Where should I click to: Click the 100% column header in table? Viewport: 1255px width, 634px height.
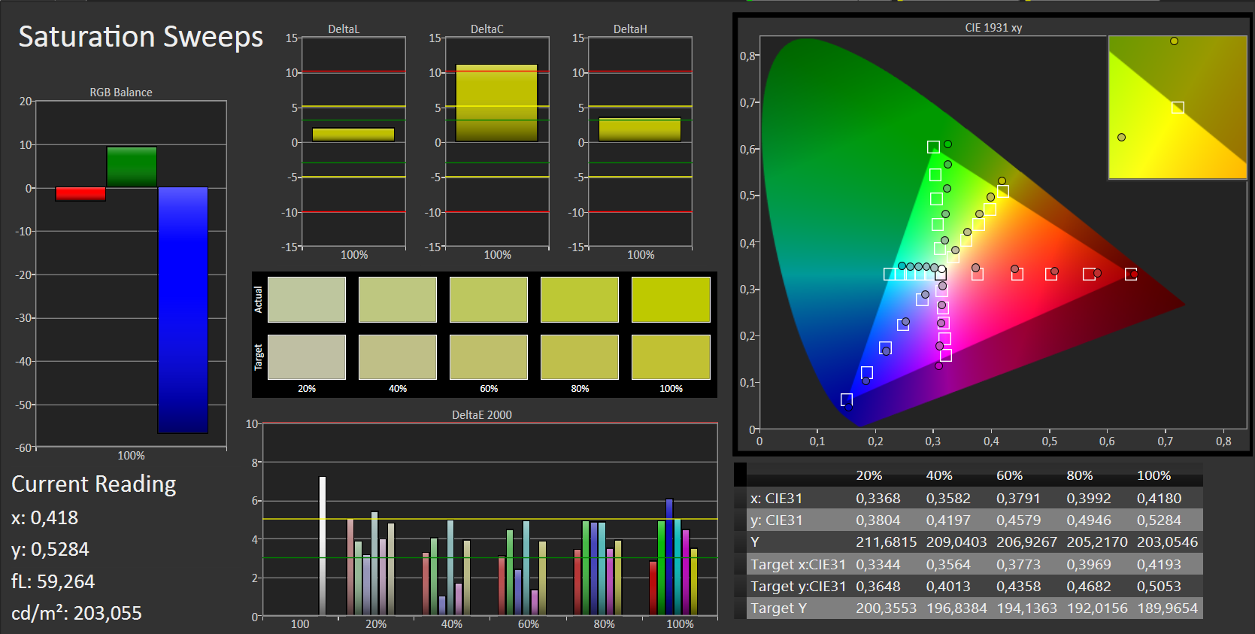1153,475
